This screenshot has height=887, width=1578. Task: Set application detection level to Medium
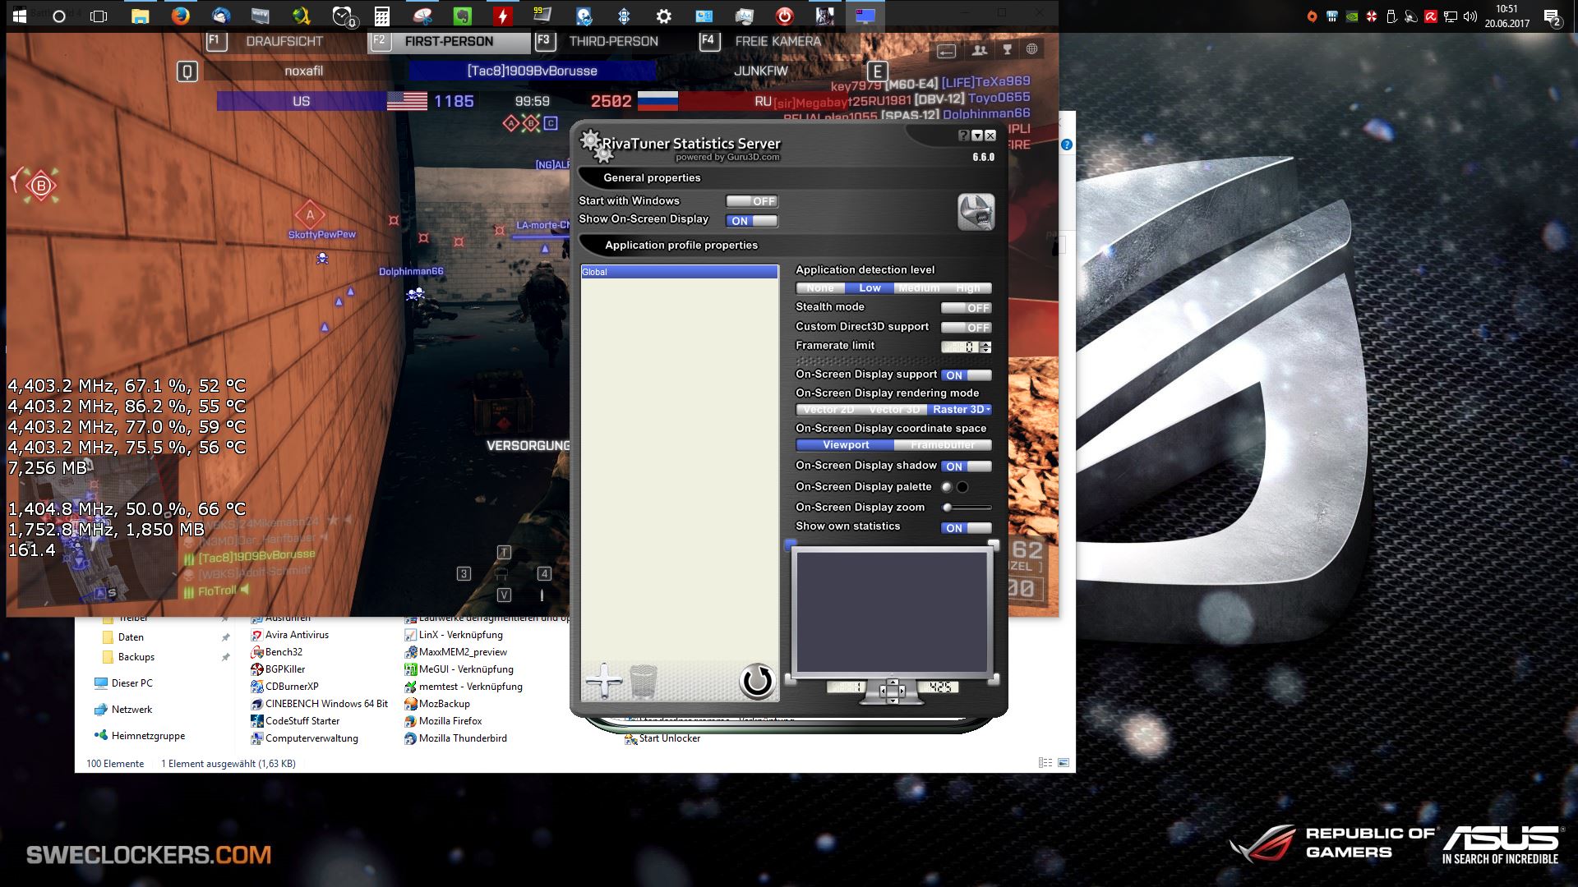[x=918, y=288]
